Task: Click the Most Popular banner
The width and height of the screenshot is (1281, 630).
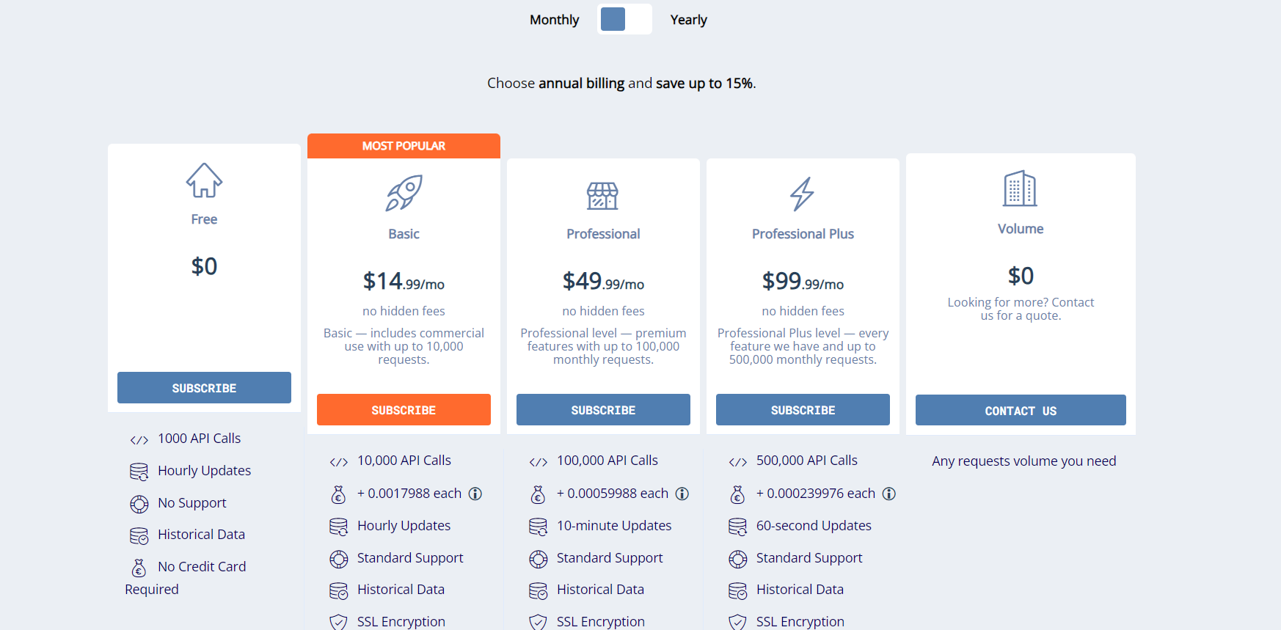Action: click(404, 146)
